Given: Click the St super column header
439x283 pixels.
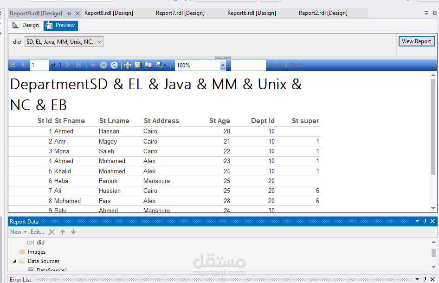Looking at the screenshot, I should tap(305, 121).
